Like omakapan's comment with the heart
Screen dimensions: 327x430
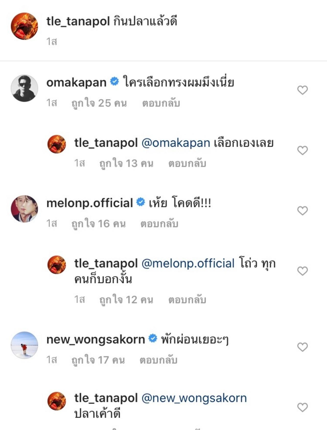[302, 90]
